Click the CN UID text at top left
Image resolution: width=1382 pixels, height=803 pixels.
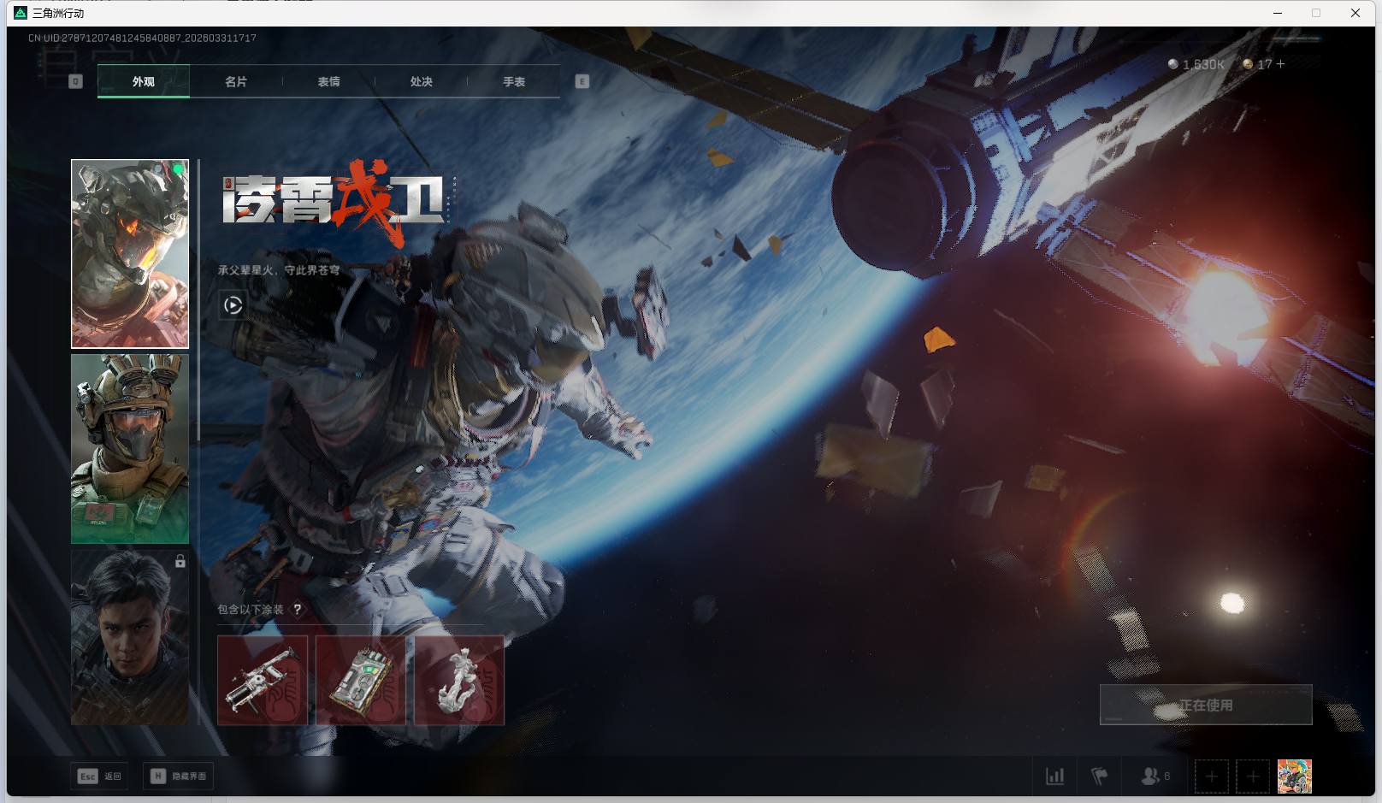tap(142, 38)
